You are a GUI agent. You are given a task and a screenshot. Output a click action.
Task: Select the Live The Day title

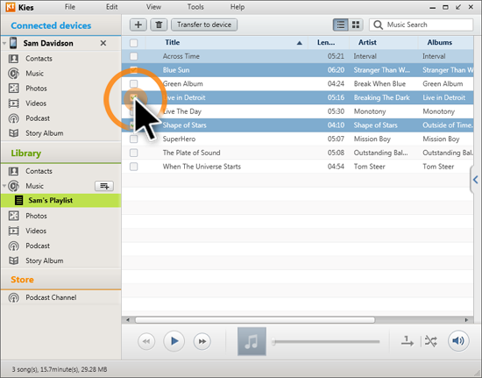[x=182, y=111]
